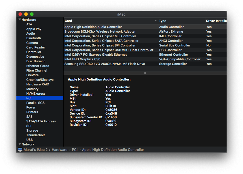
Task: Select Card Reader in the sidebar
Action: [x=36, y=47]
